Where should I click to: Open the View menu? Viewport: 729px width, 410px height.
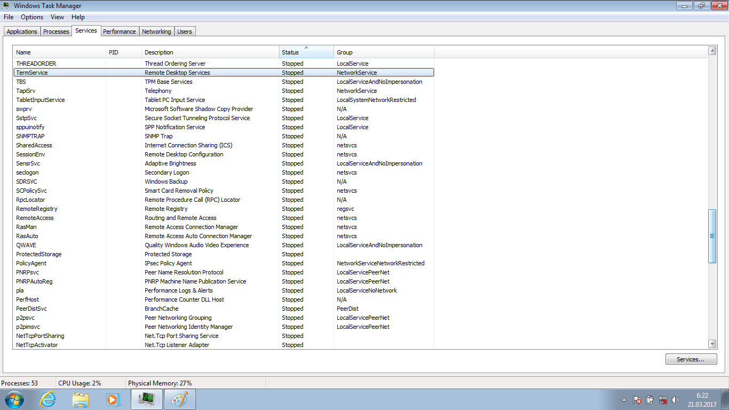point(57,17)
